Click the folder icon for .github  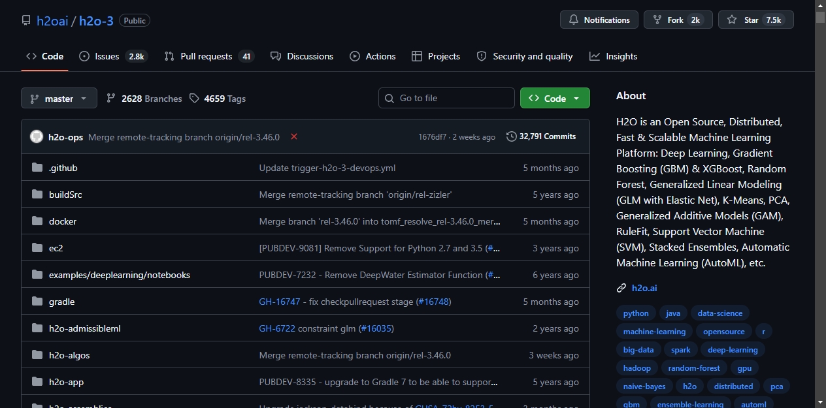pos(37,168)
